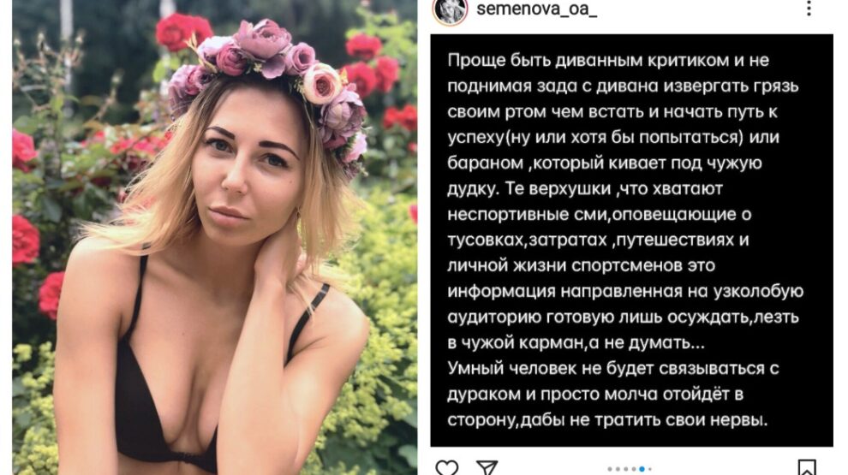Screen dimensions: 848x475
Task: Click the line "неспортивные сми,оповещающие о"
Action: click(x=600, y=215)
